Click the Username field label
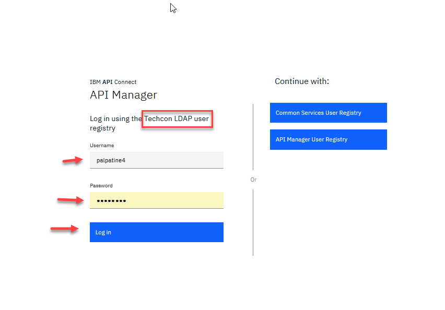This screenshot has height=310, width=445. [102, 146]
